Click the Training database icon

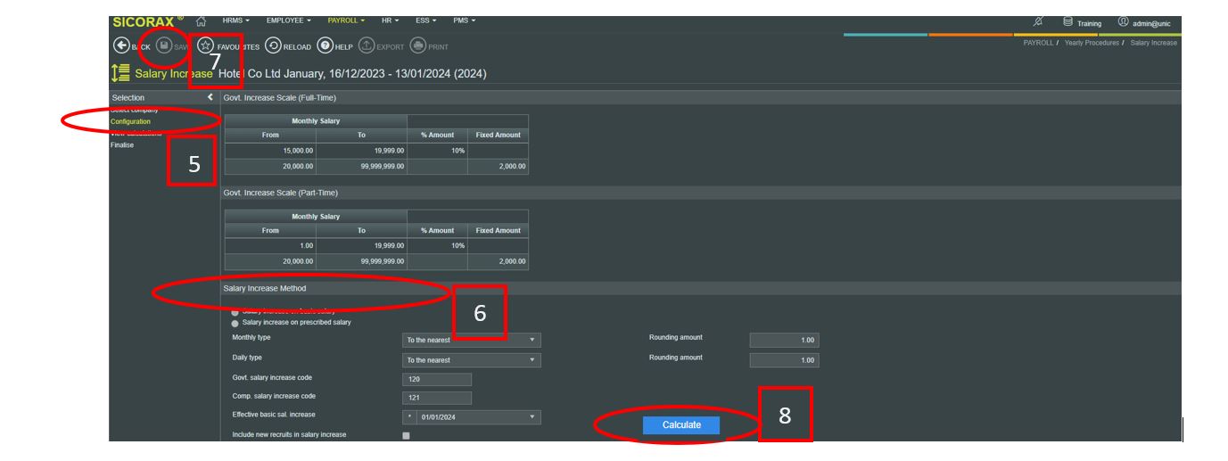click(1068, 22)
